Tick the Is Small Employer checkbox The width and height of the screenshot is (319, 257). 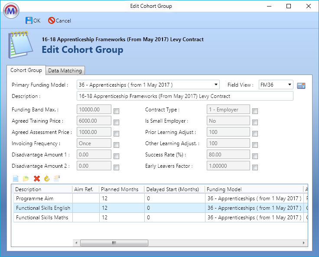[x=255, y=122]
